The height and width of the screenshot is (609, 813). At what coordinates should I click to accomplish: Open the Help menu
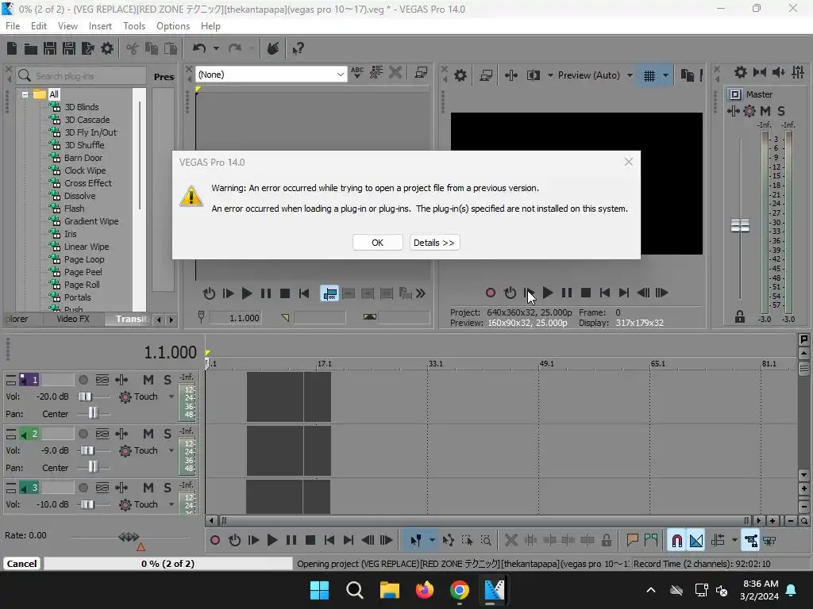pos(210,26)
